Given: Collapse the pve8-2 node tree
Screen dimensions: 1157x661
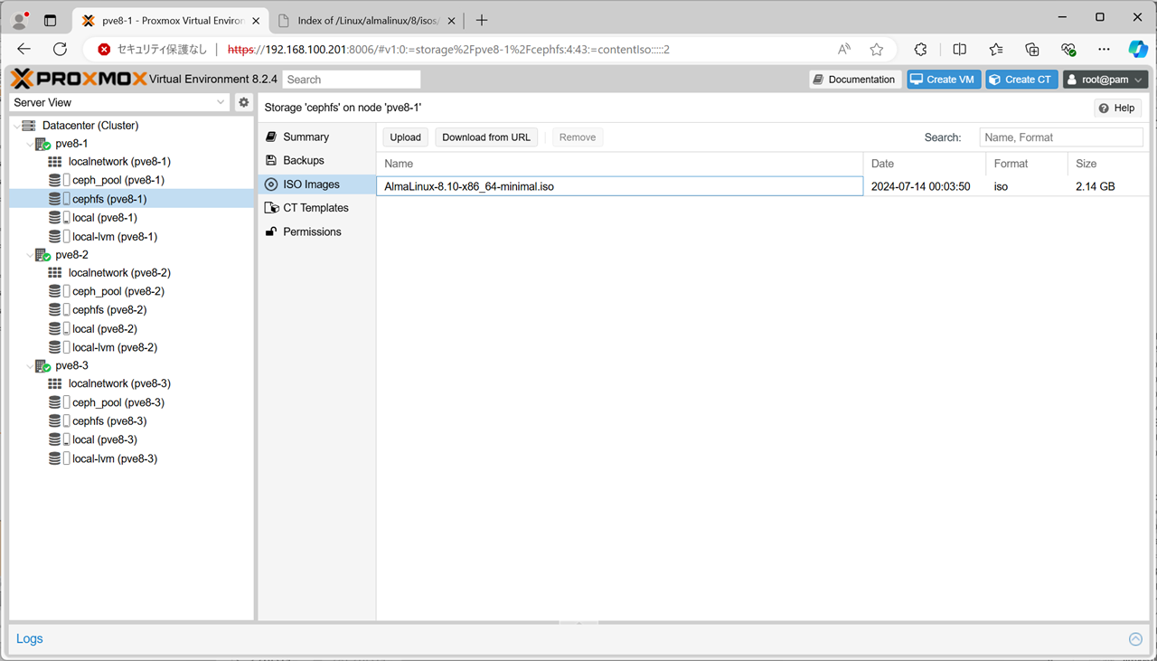Looking at the screenshot, I should 30,256.
